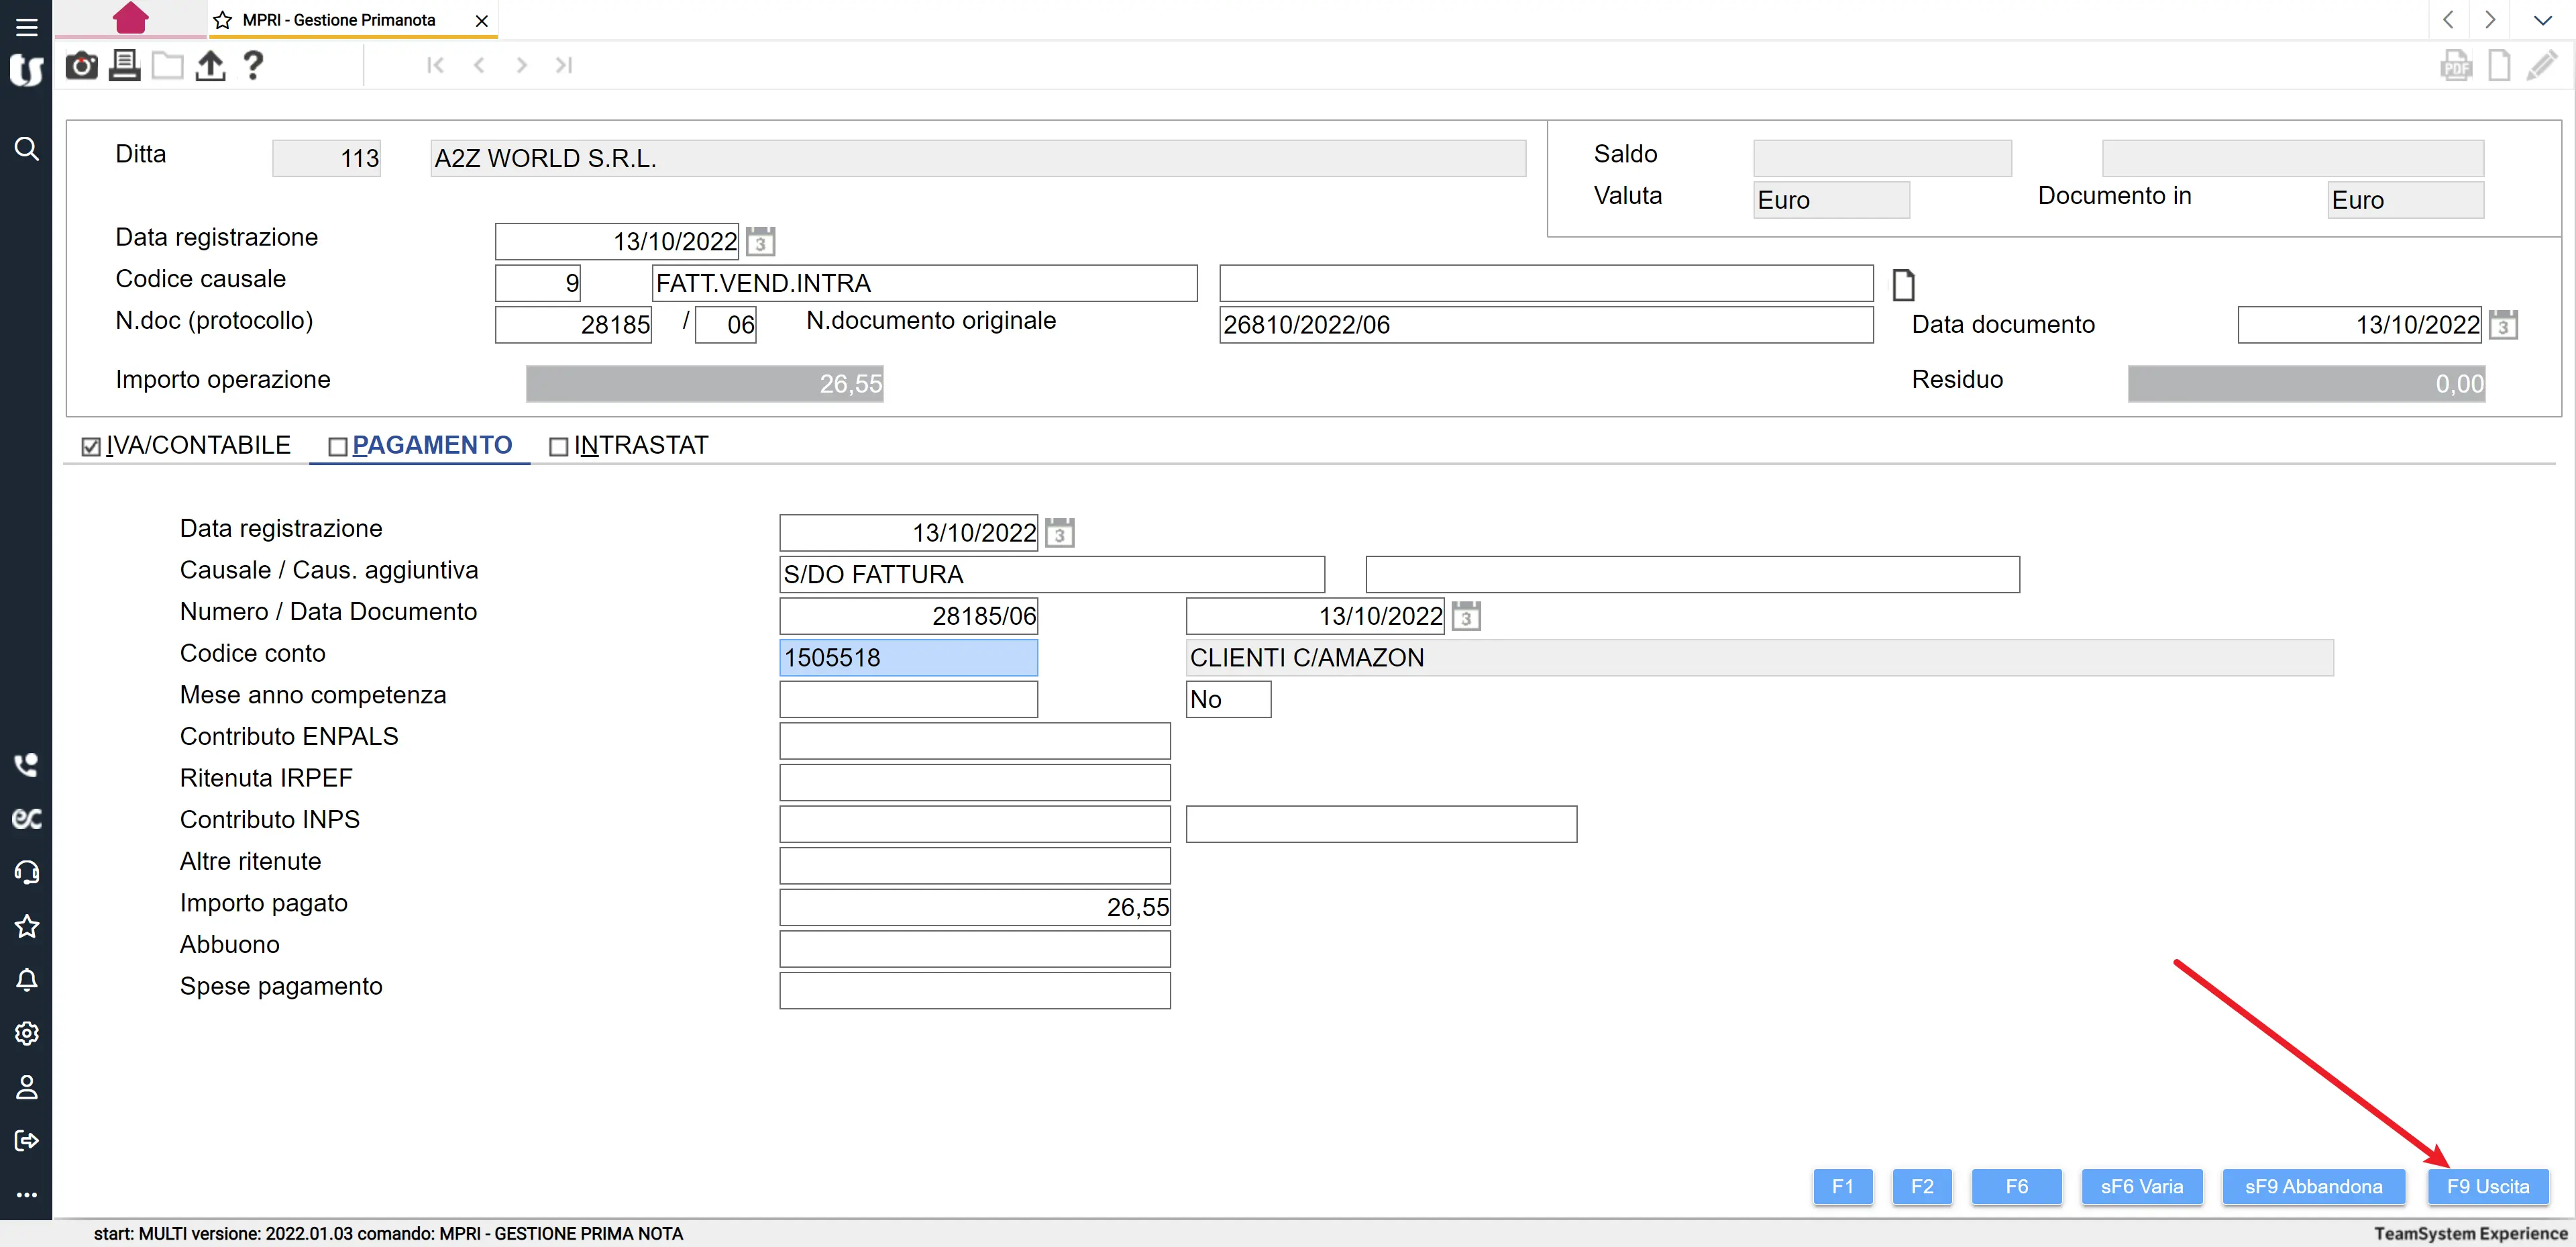Expand the more options ellipsis in sidebar
The image size is (2576, 1247).
coord(27,1194)
